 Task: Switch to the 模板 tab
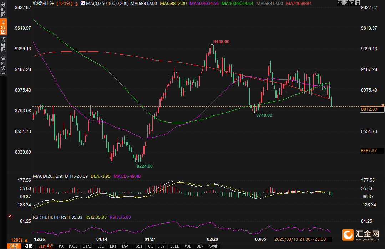pos(29,246)
